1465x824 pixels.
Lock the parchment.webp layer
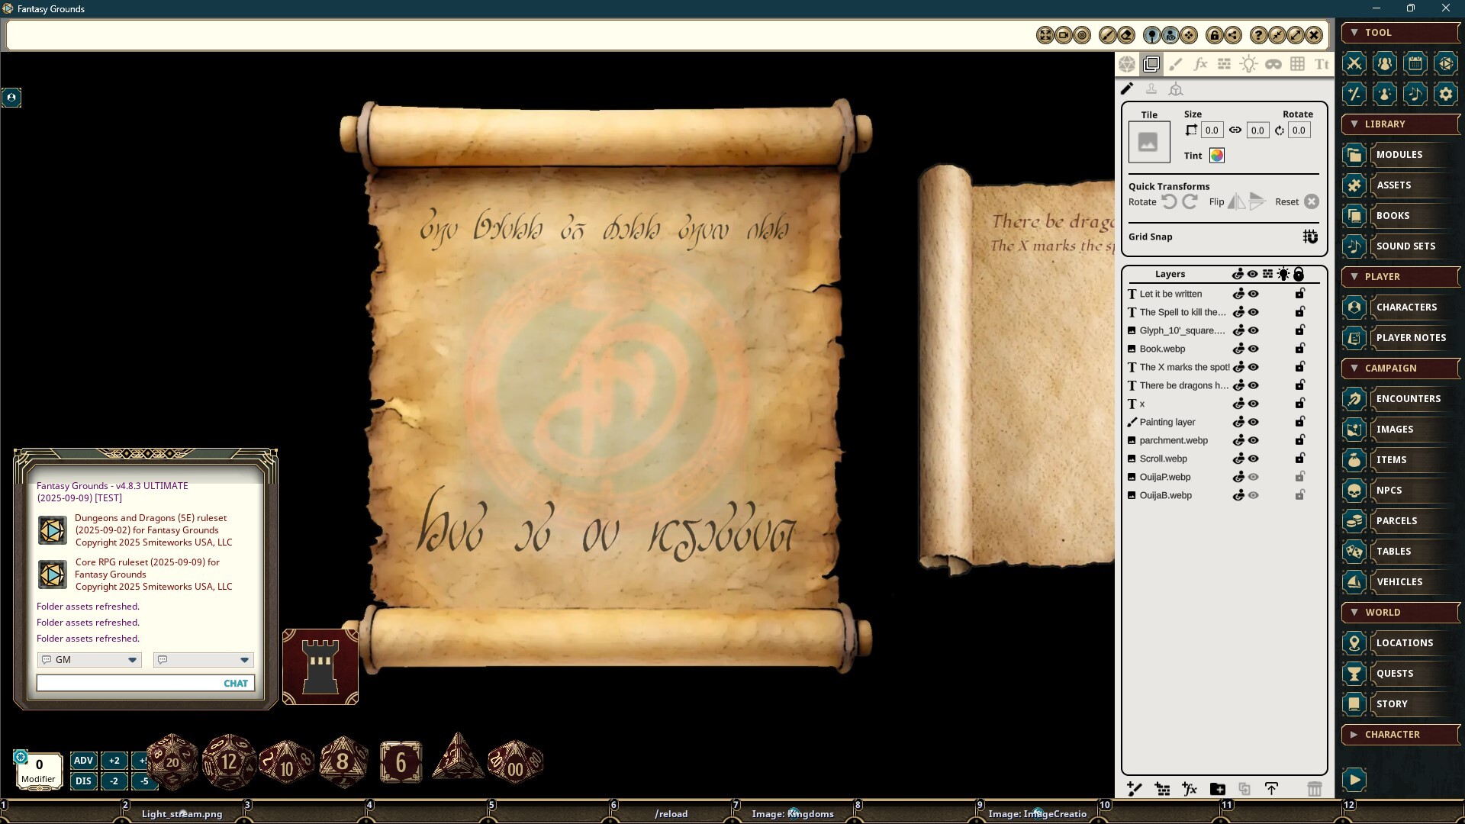point(1299,440)
